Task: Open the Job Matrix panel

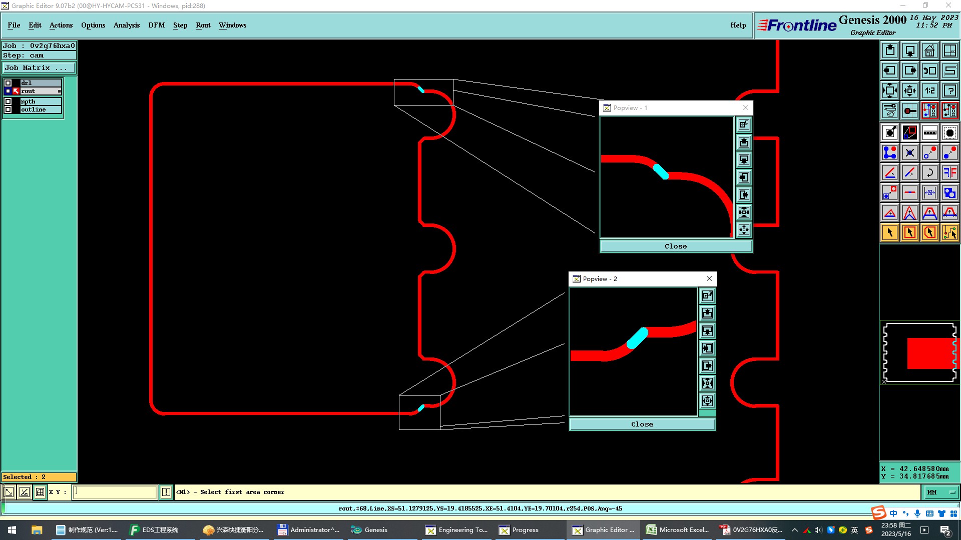Action: click(39, 68)
